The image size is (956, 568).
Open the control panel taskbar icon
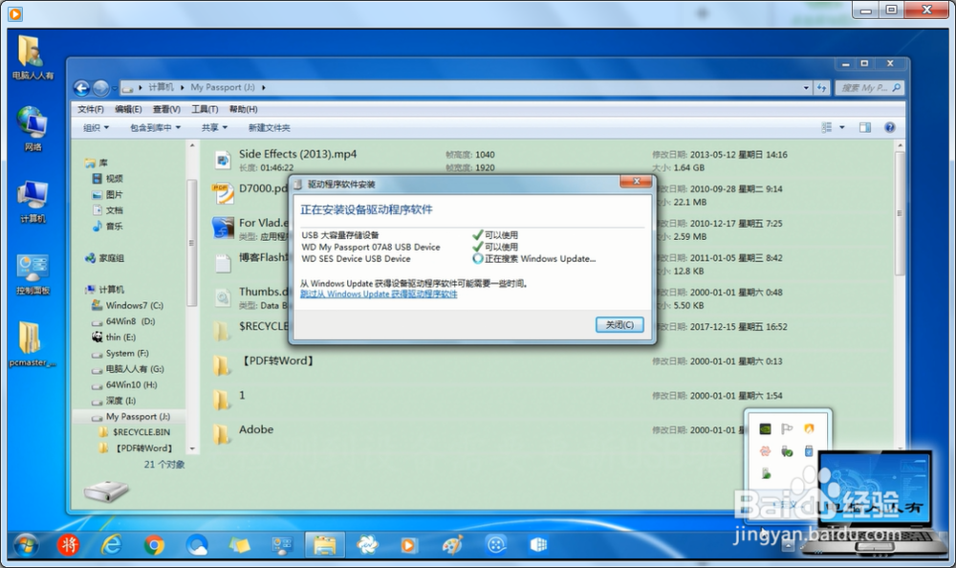[x=282, y=545]
